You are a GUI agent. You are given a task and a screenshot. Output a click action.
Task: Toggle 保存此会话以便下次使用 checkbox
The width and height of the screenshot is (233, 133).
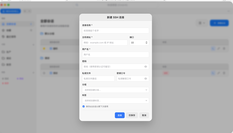[84, 107]
